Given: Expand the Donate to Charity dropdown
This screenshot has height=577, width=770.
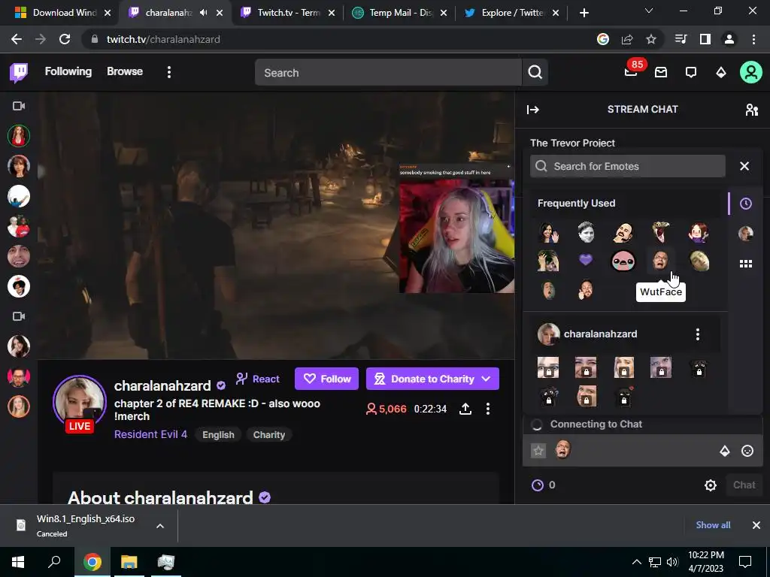Looking at the screenshot, I should click(432, 379).
